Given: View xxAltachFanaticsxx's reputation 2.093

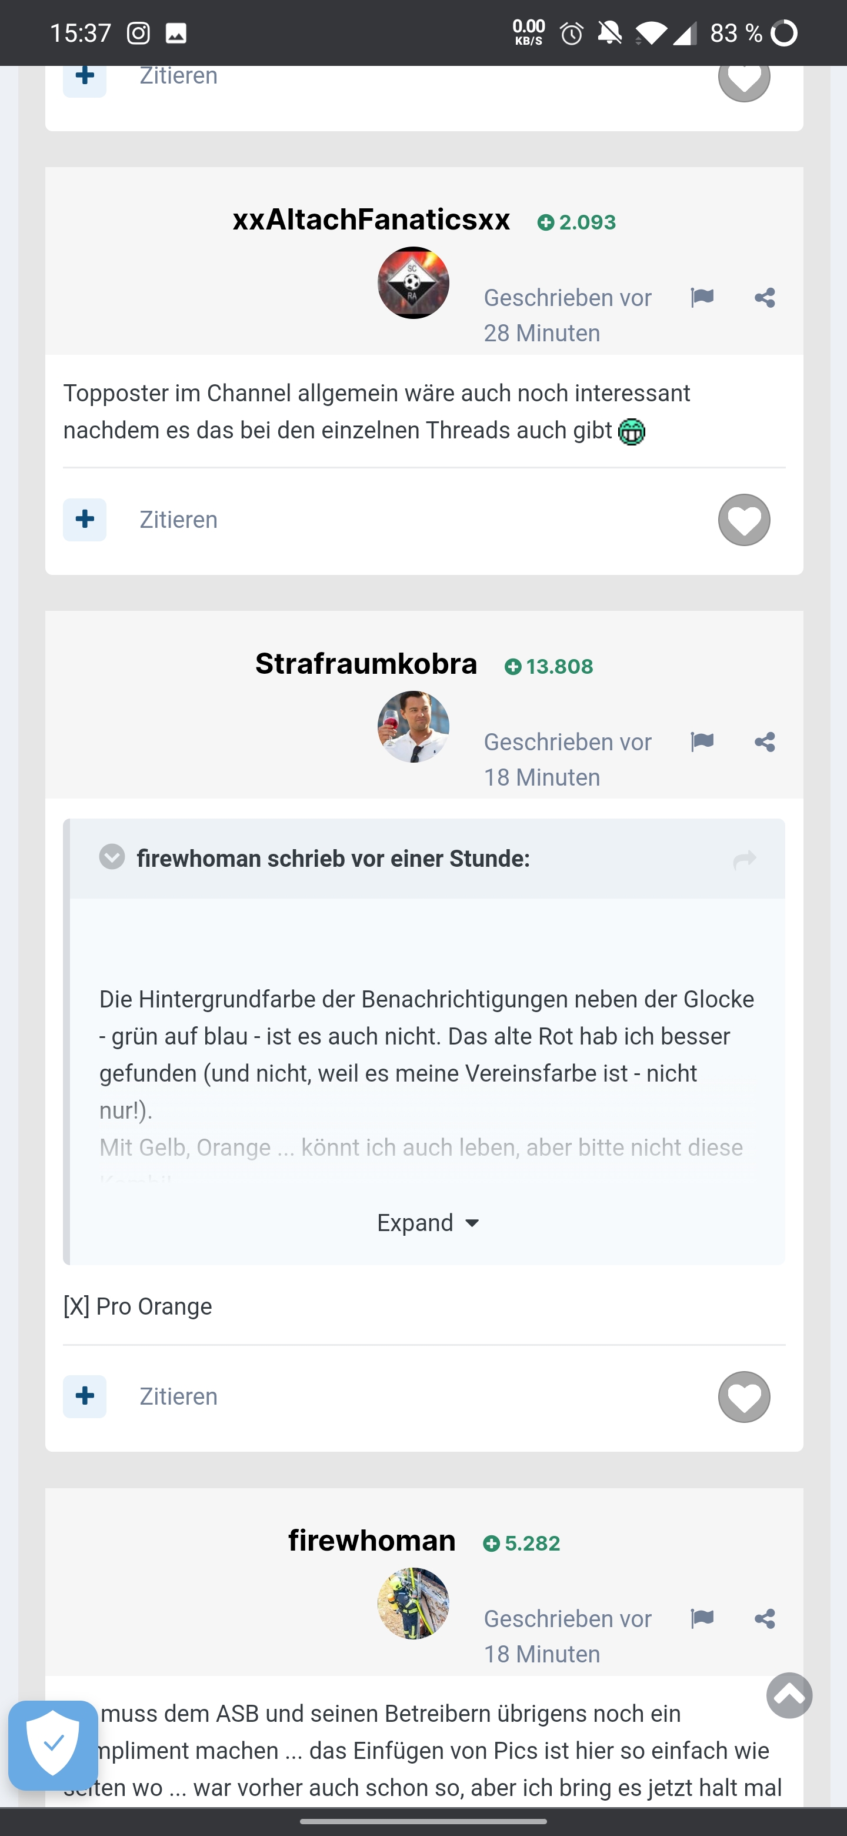Looking at the screenshot, I should [x=576, y=222].
